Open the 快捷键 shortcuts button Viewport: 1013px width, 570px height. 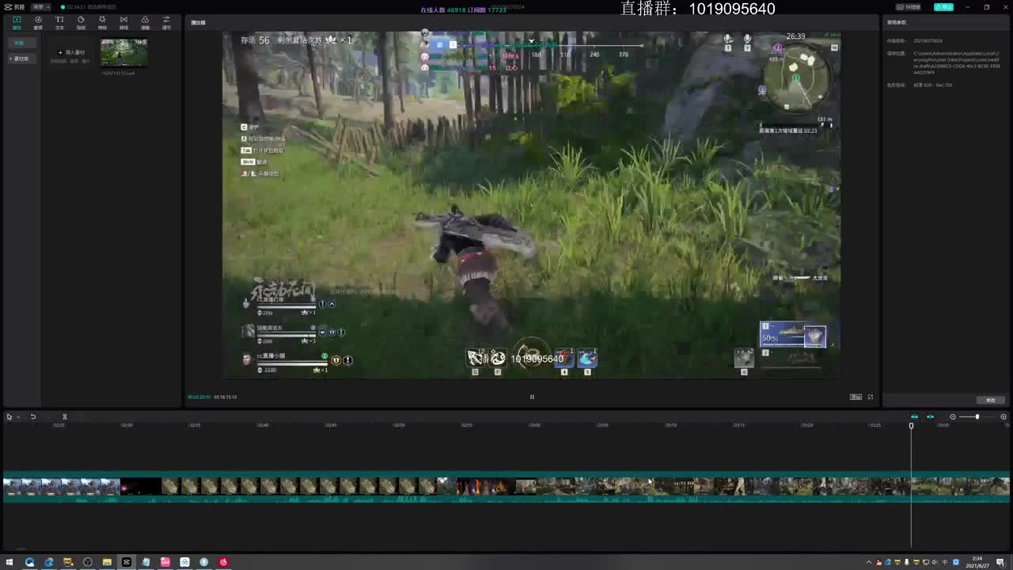[x=910, y=7]
